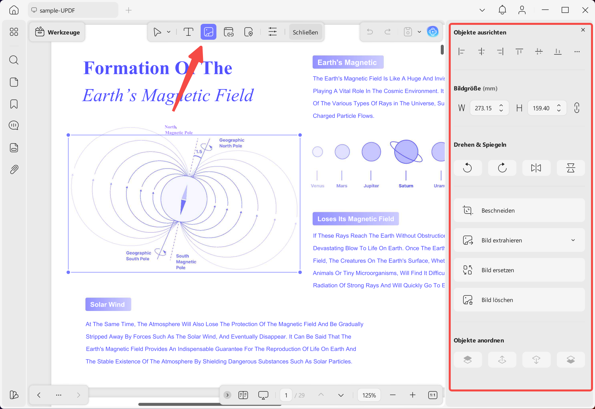Align objects to the top edge

[519, 51]
